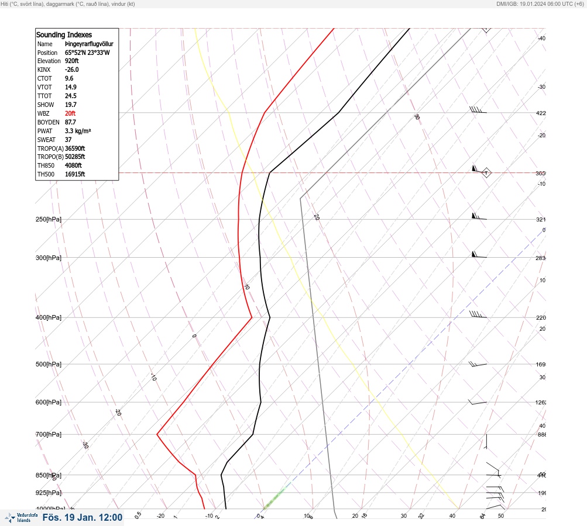Select TROPO(B) value 50285ft
Image resolution: width=587 pixels, height=526 pixels.
(75, 157)
